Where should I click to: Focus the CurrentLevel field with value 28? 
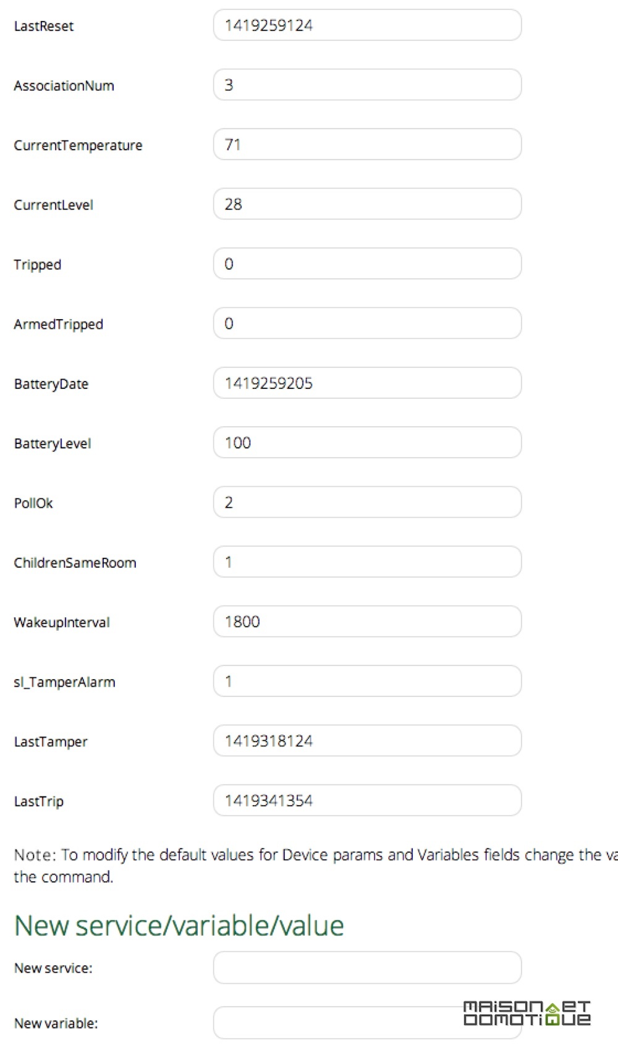pyautogui.click(x=367, y=204)
